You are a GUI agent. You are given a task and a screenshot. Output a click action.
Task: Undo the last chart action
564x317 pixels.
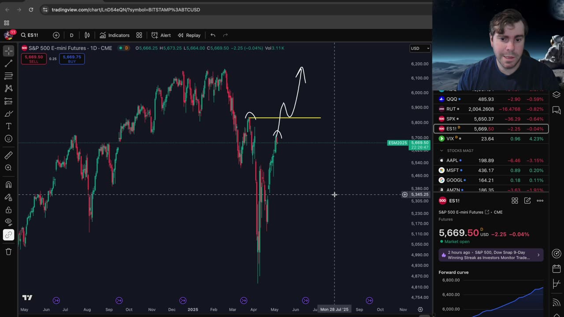coord(213,35)
